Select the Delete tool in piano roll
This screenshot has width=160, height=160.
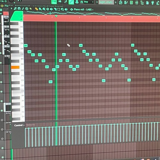pyautogui.click(x=48, y=9)
